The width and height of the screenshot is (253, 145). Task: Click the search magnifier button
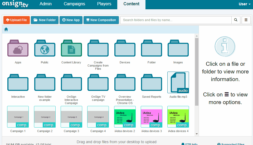click(236, 20)
